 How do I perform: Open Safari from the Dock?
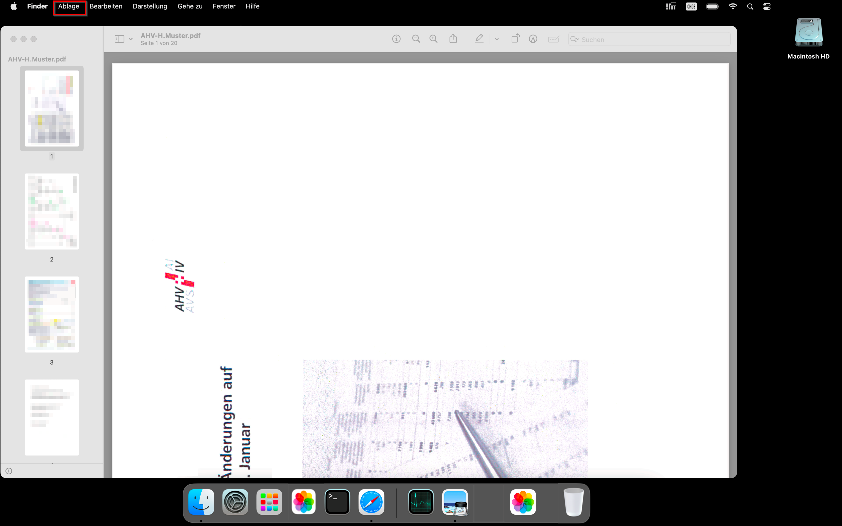(371, 502)
